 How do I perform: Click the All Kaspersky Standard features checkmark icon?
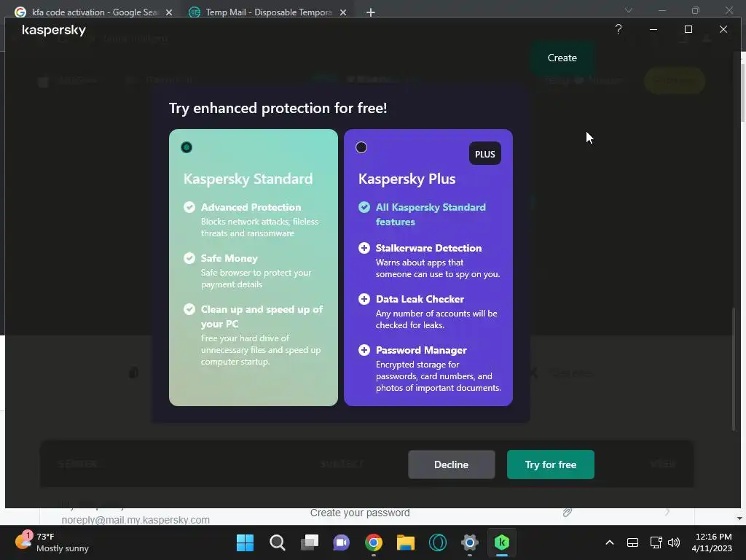[364, 207]
